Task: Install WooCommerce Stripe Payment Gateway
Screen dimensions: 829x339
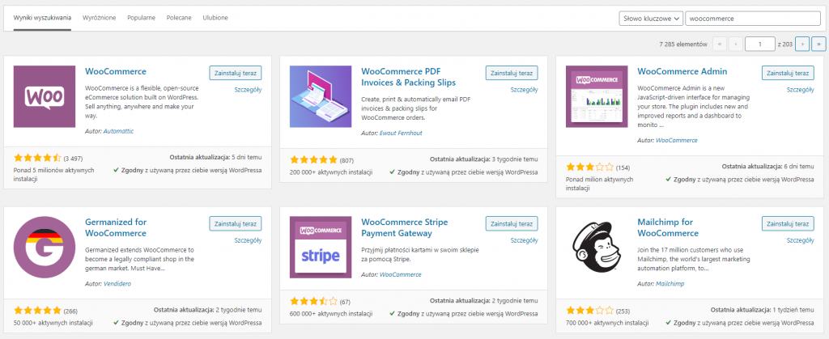Action: [x=512, y=223]
